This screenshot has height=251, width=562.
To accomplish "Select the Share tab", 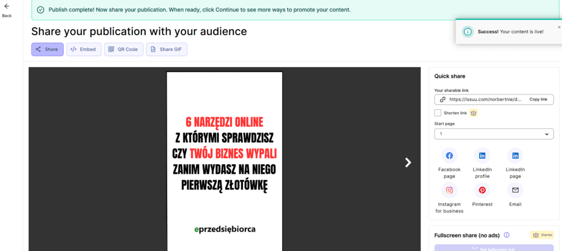I will pos(47,49).
